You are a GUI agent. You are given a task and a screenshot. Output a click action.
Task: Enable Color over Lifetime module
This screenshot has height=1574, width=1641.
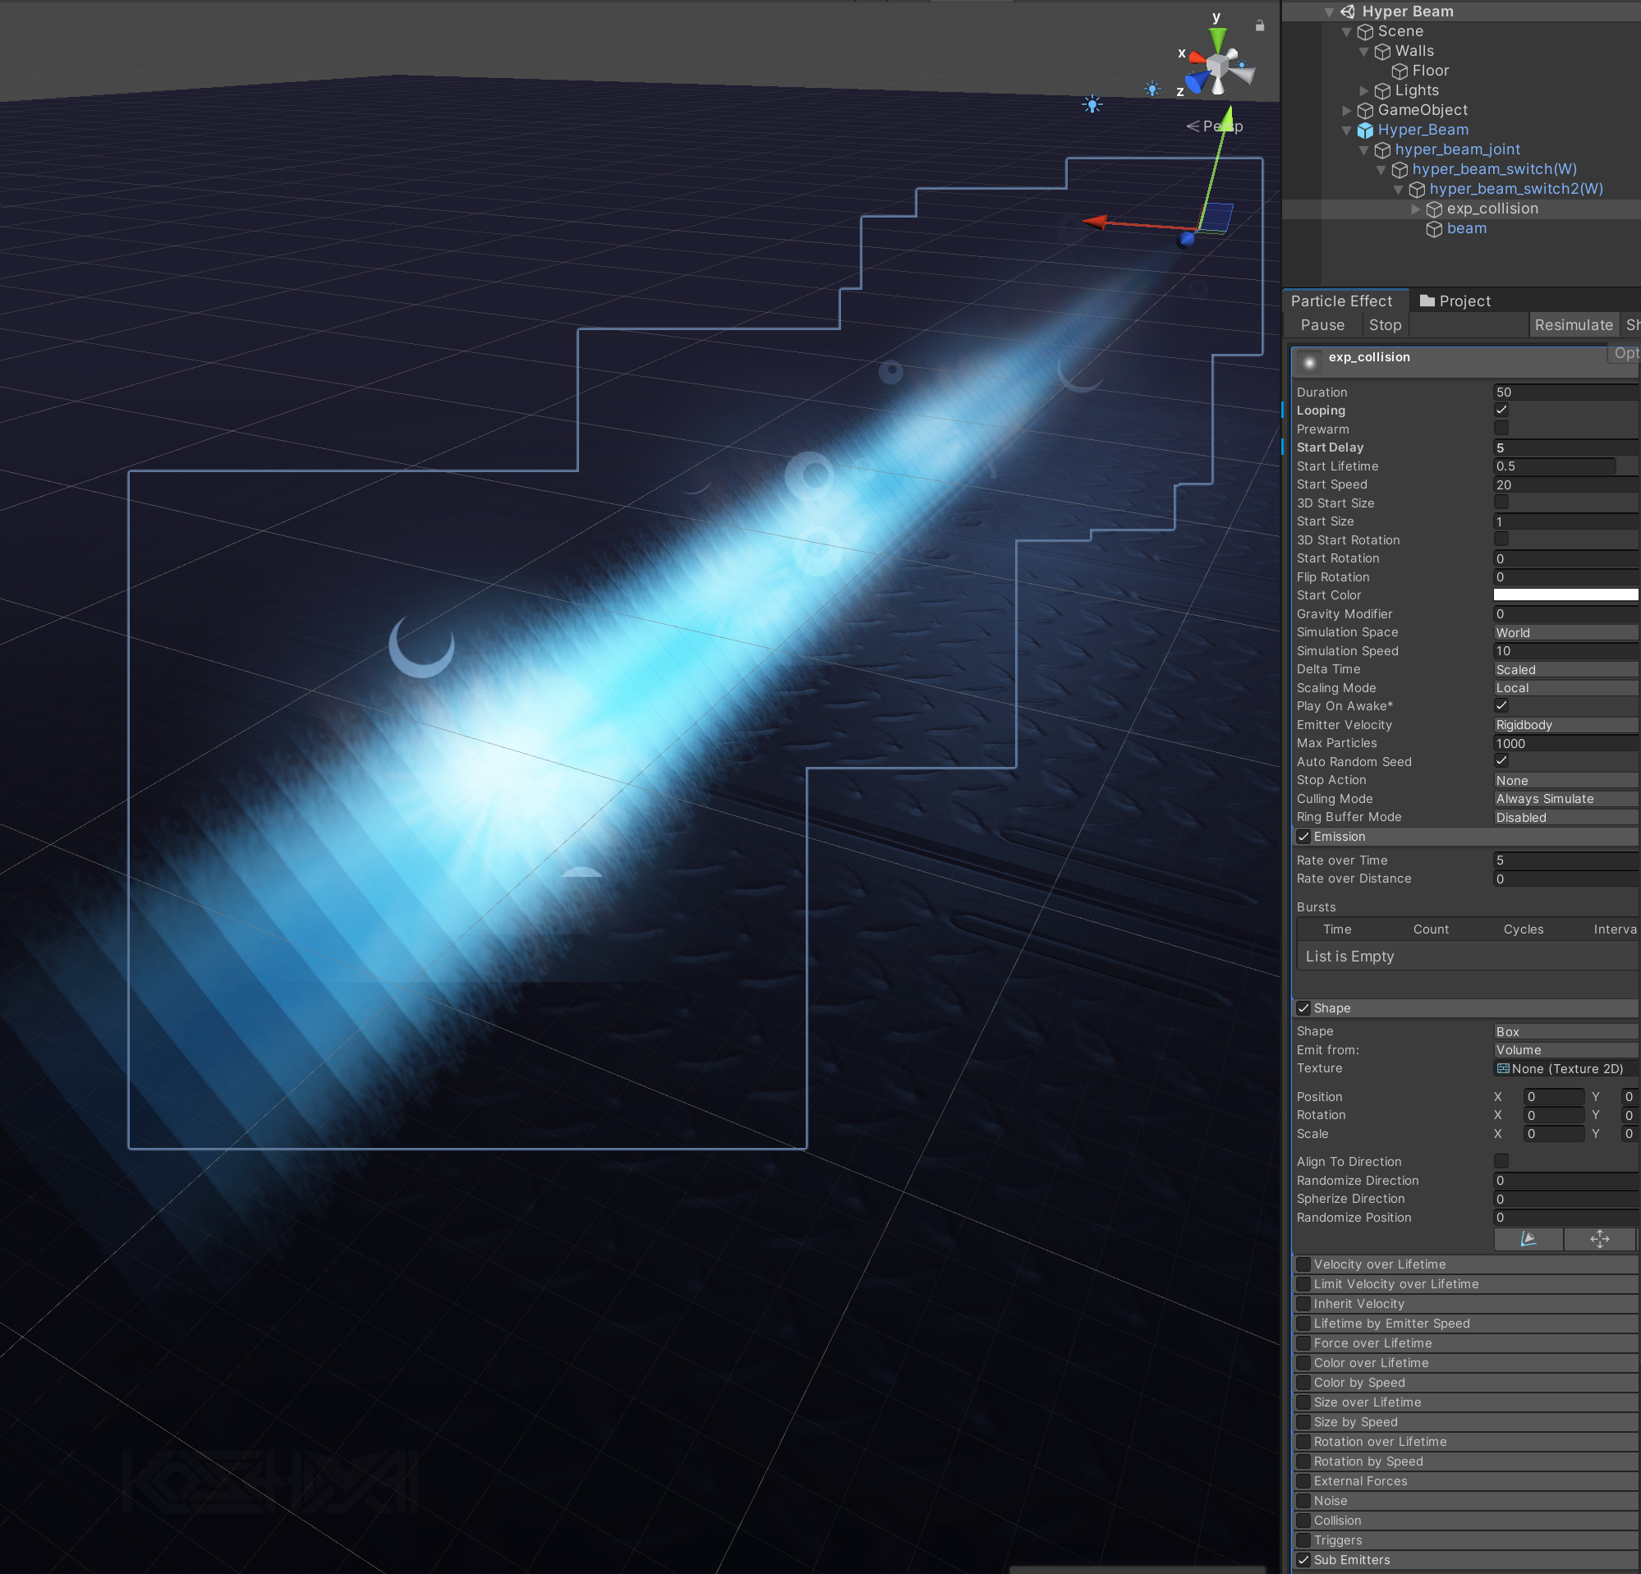pyautogui.click(x=1303, y=1363)
